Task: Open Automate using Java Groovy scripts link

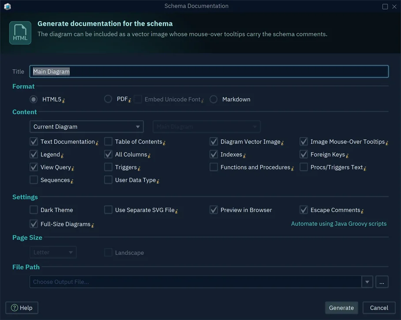Action: (x=339, y=223)
